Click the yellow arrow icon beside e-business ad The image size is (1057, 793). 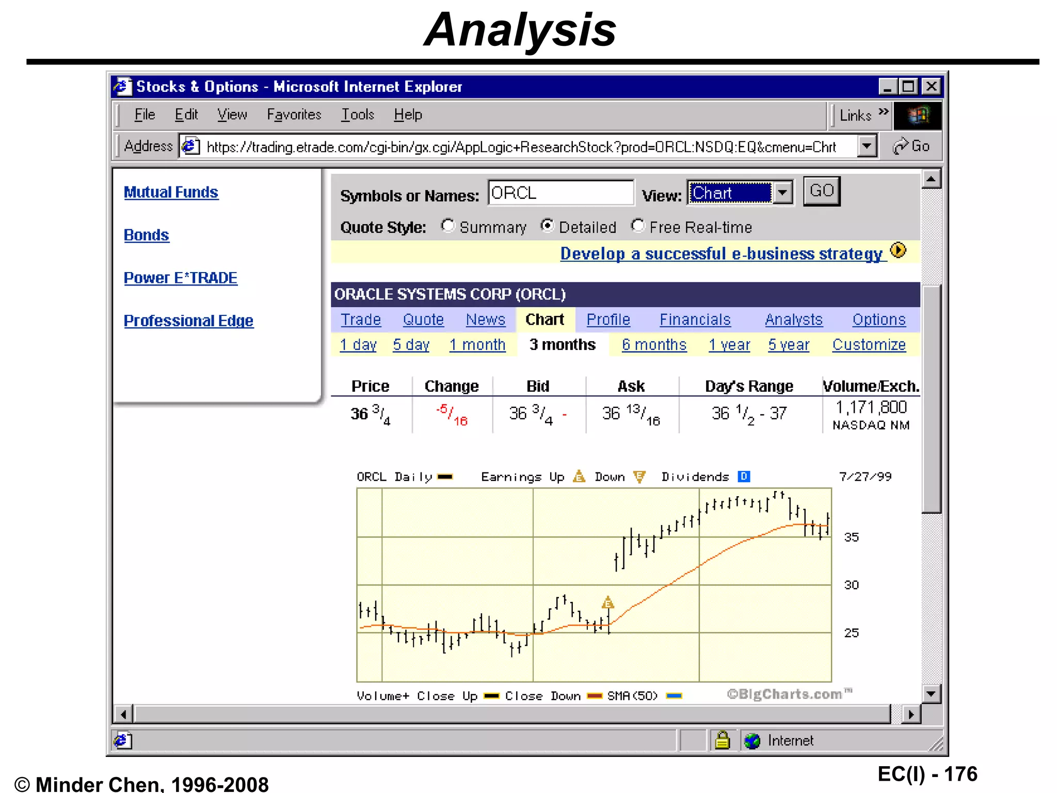coord(898,251)
